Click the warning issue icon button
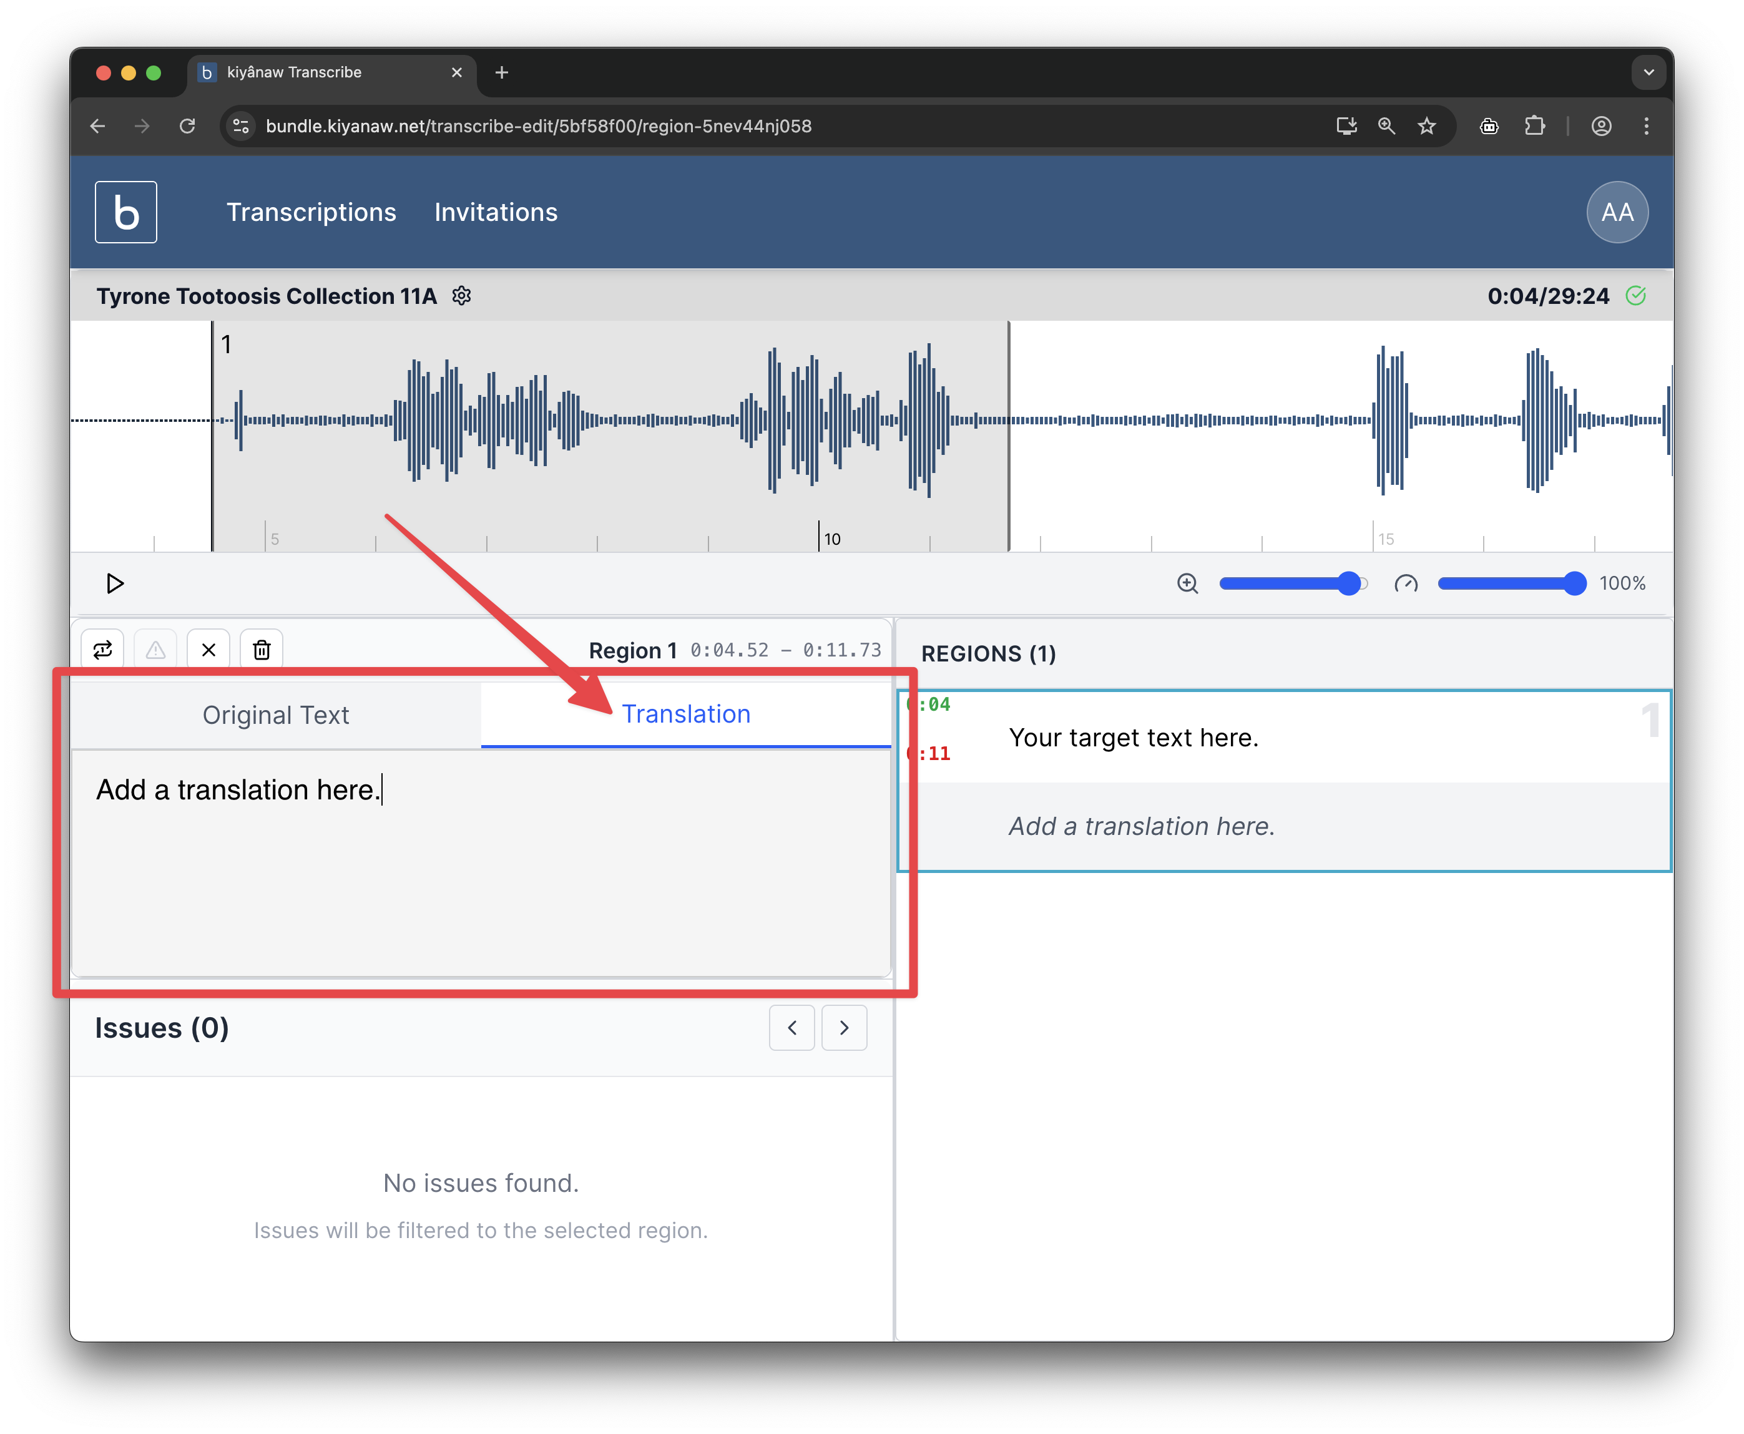Viewport: 1744px width, 1434px height. click(155, 650)
